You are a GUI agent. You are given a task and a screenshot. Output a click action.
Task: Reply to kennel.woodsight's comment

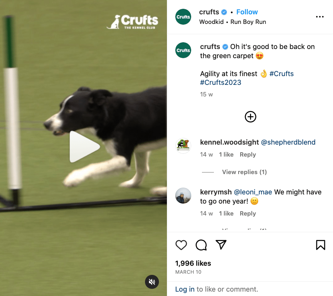tap(248, 155)
